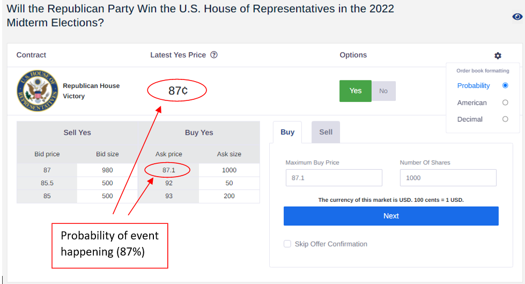The image size is (525, 284).
Task: Focus the Number Of Shares field
Action: [x=448, y=178]
